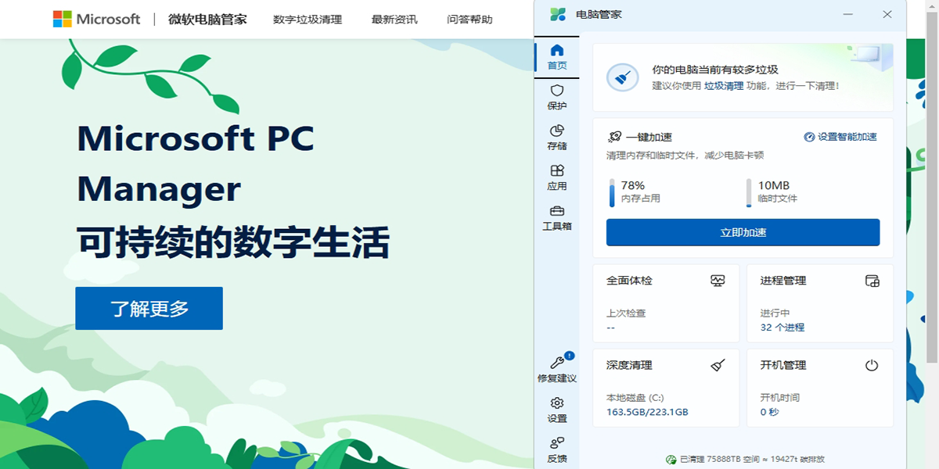Click the 了解更多 button
The image size is (939, 469).
tap(149, 308)
